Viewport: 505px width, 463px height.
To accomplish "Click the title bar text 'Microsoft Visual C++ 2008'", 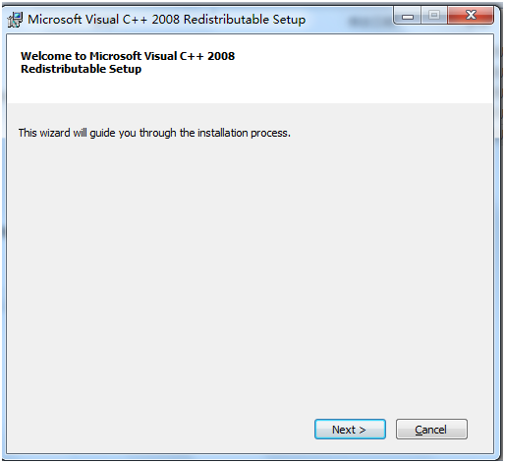I will point(103,20).
